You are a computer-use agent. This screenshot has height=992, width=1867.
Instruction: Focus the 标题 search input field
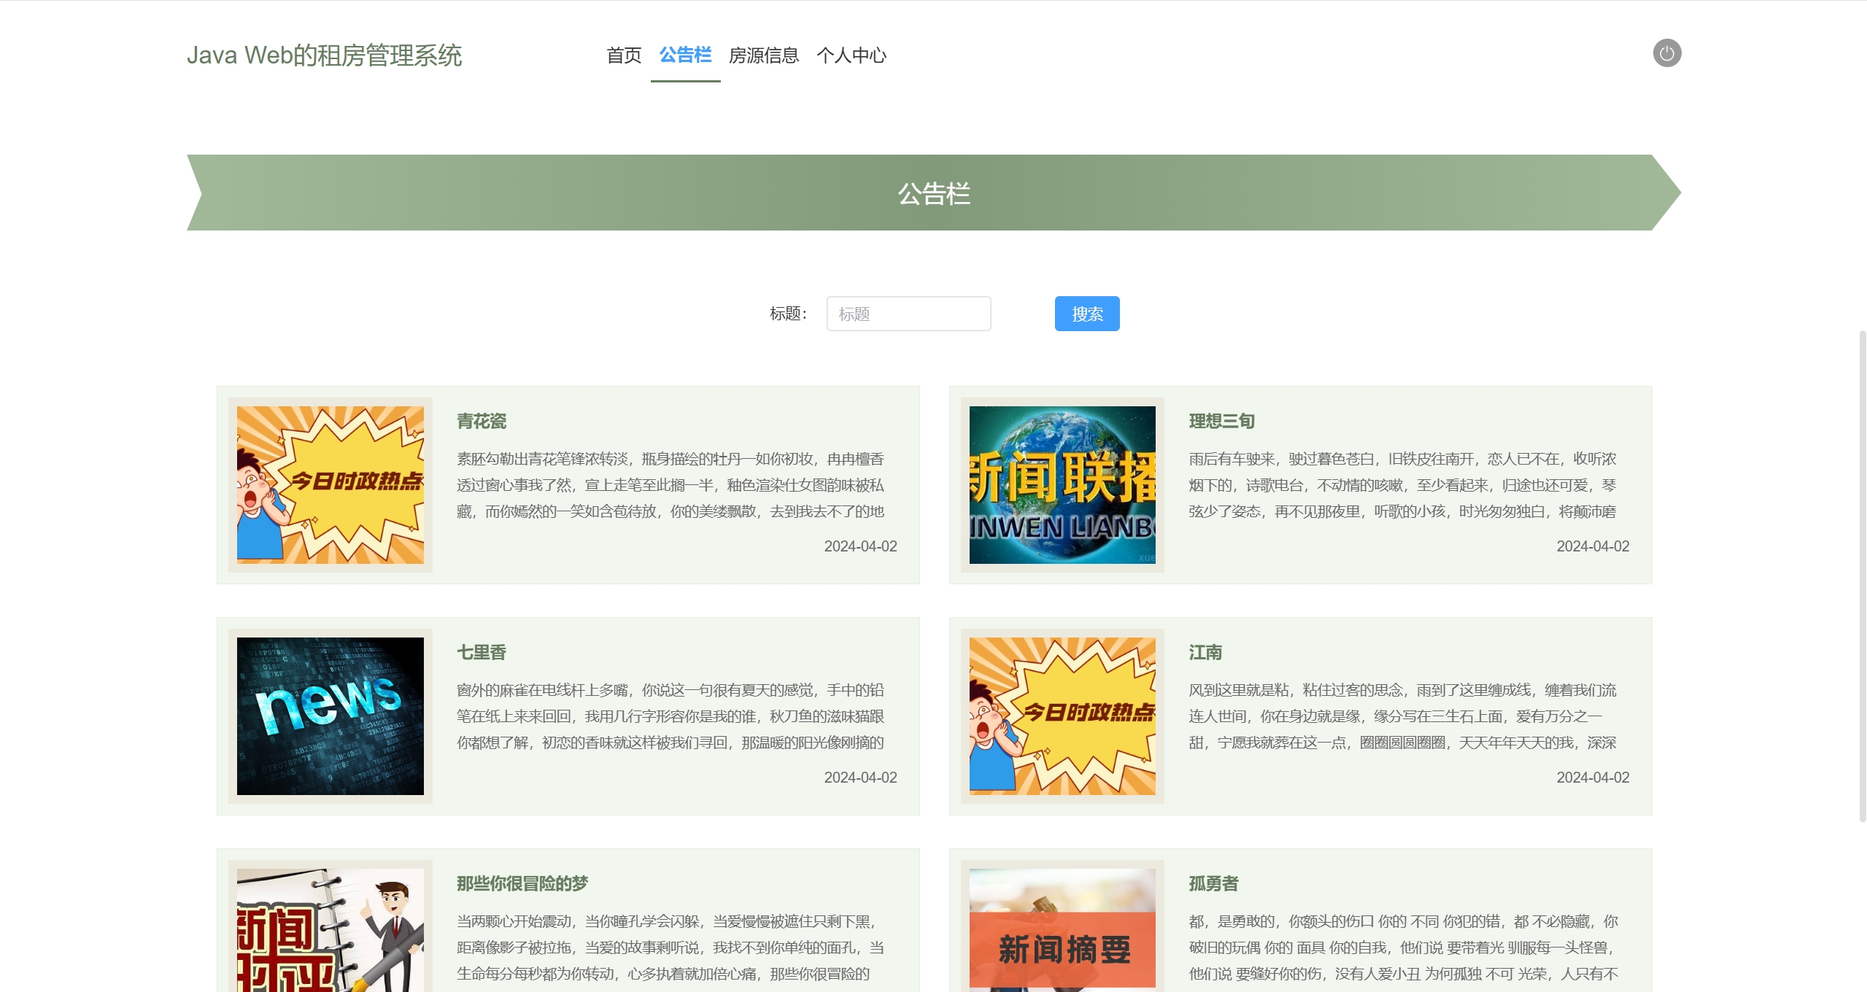[x=908, y=314]
